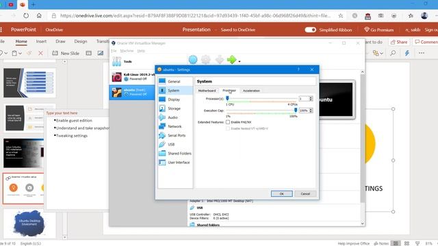Open PowerPoint more options ellipsis
Screen dimensions: 438x246
[x=422, y=53]
